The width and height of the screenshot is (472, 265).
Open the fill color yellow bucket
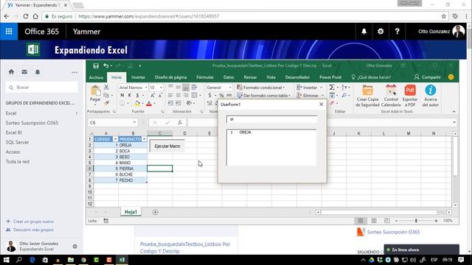coord(137,103)
